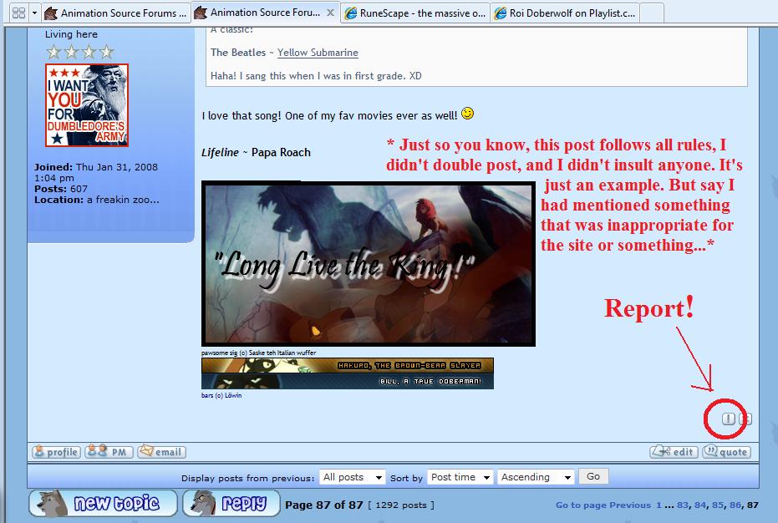Click the report post exclamation icon

click(x=728, y=419)
